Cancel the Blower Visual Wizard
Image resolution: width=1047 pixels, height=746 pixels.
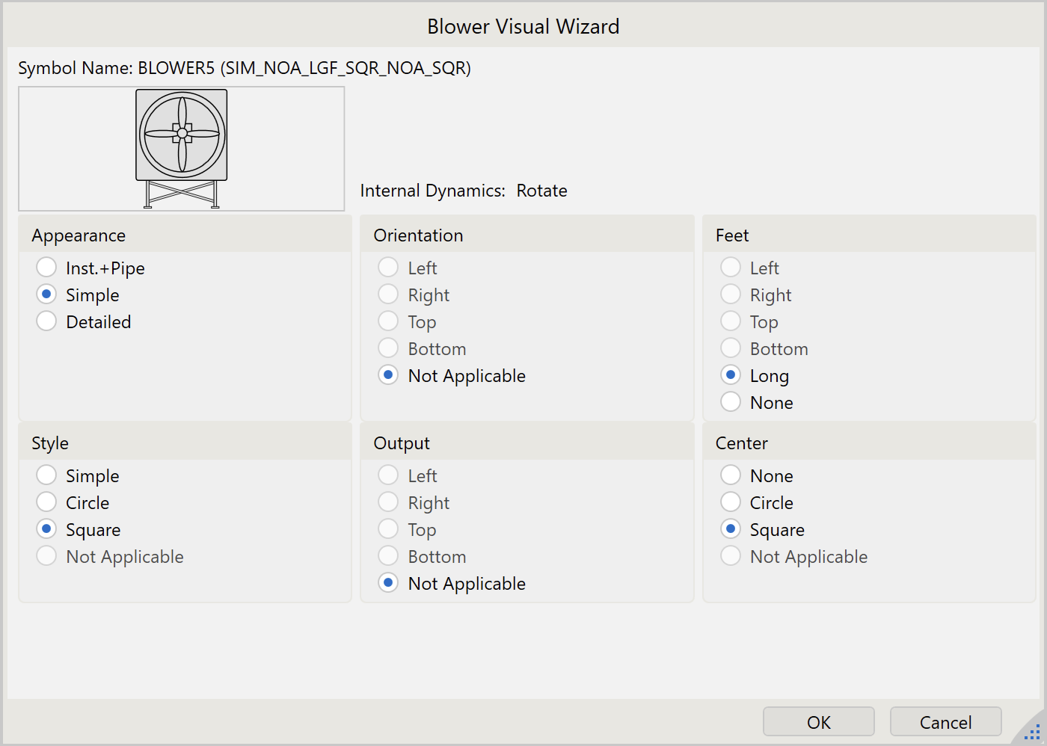tap(945, 722)
